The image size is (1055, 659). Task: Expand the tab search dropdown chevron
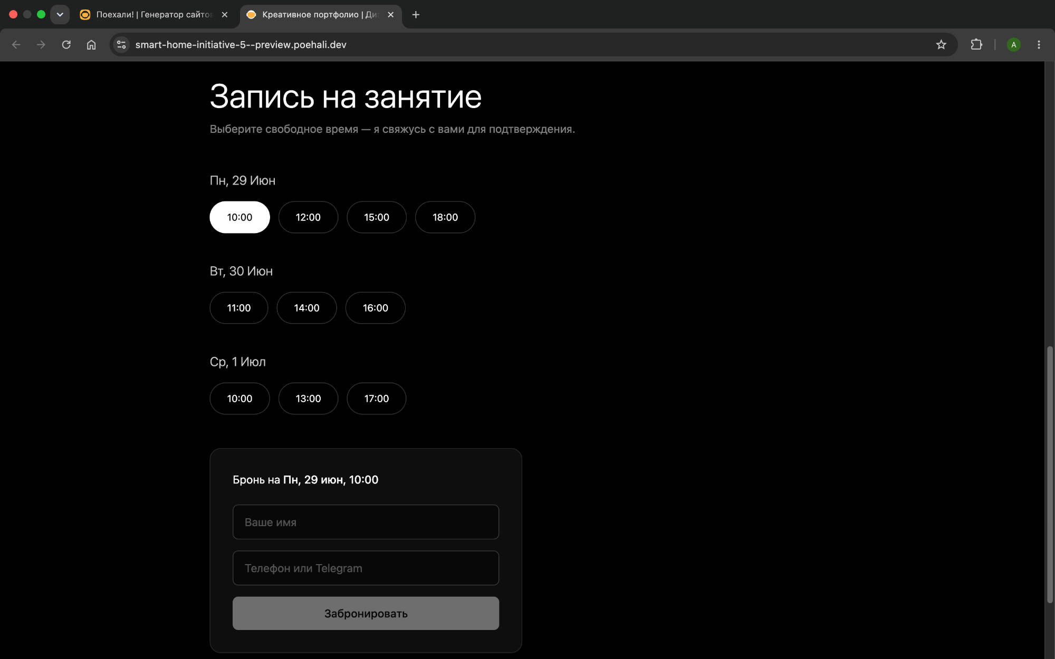[60, 15]
